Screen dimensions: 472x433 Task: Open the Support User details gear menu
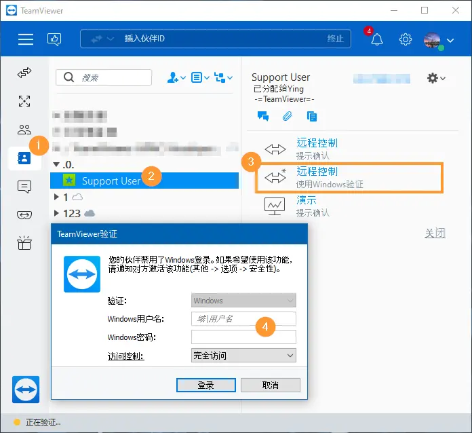[436, 78]
